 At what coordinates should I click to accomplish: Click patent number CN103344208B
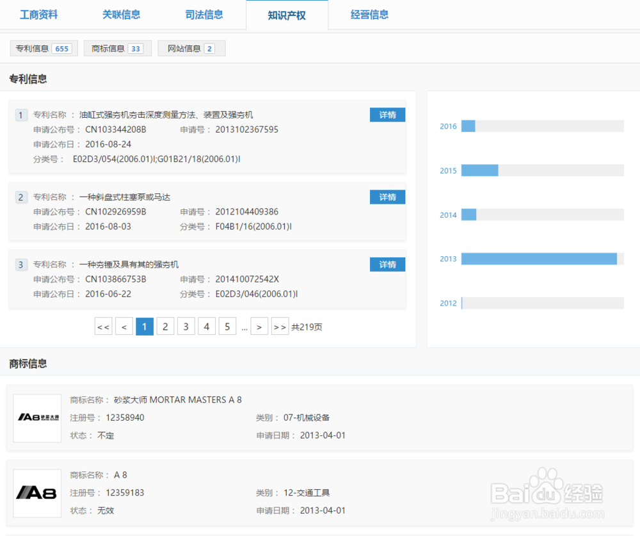pyautogui.click(x=116, y=129)
